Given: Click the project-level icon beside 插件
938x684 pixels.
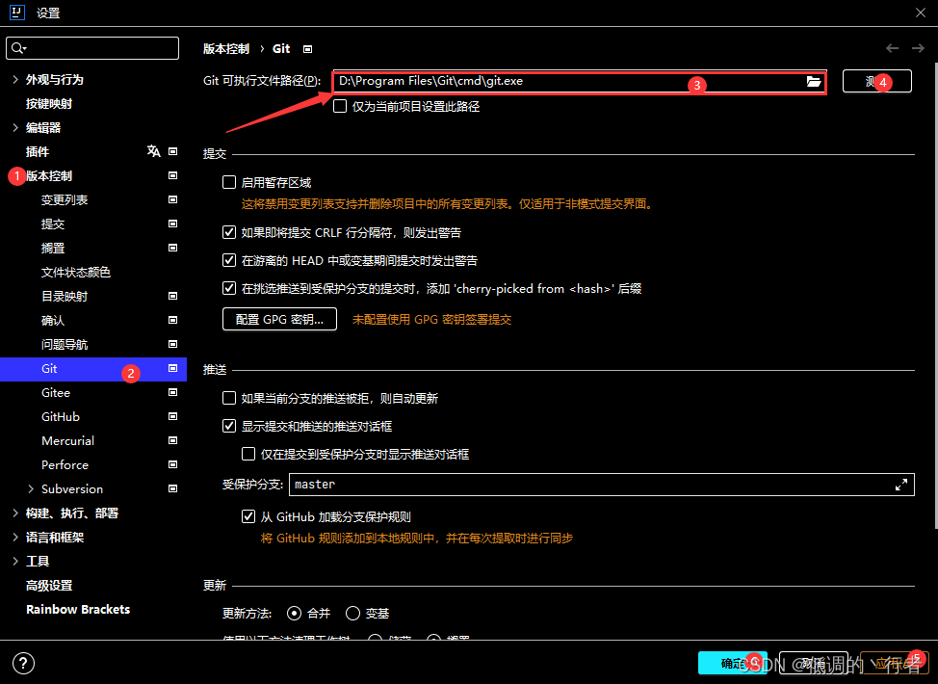Looking at the screenshot, I should click(173, 151).
